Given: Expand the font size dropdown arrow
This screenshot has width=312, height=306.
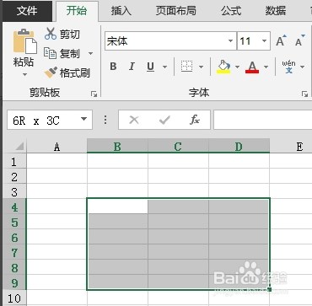Looking at the screenshot, I should click(x=264, y=41).
